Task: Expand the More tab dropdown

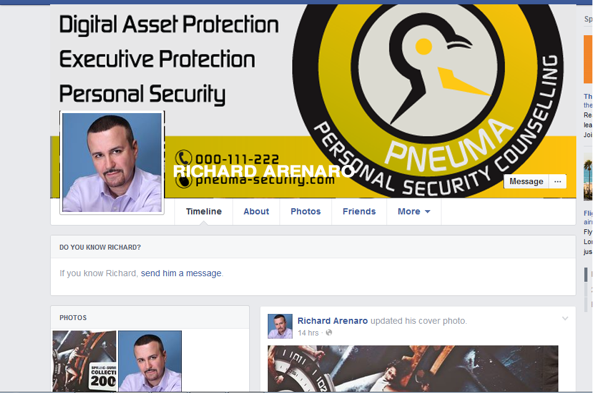Action: [x=414, y=211]
